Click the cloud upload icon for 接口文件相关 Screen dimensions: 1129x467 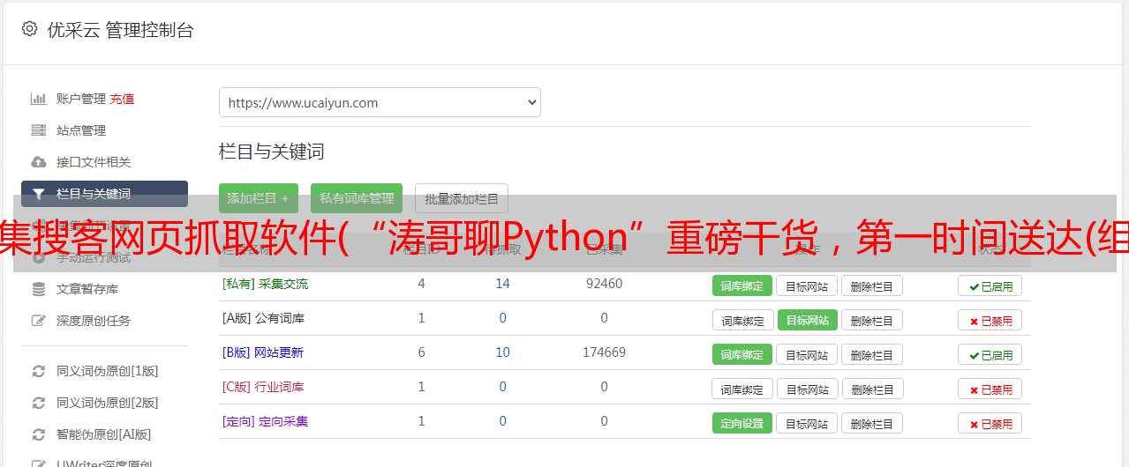38,162
